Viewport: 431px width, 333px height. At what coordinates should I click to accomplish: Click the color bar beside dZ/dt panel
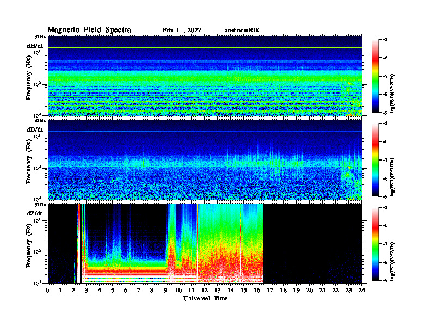(375, 244)
